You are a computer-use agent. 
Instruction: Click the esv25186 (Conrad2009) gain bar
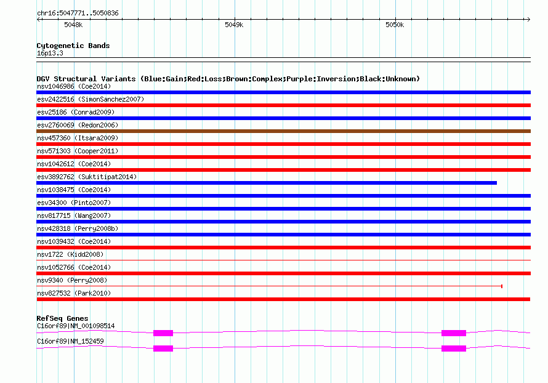pos(283,118)
